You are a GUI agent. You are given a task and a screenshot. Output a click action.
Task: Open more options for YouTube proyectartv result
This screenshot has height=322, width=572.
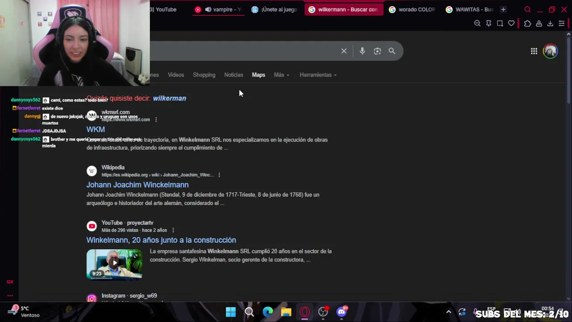(173, 230)
